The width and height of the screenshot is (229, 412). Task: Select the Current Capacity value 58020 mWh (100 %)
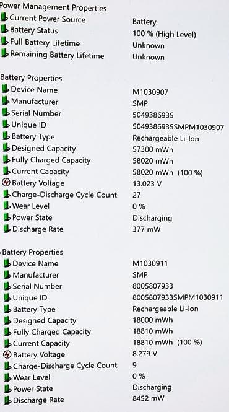point(168,173)
